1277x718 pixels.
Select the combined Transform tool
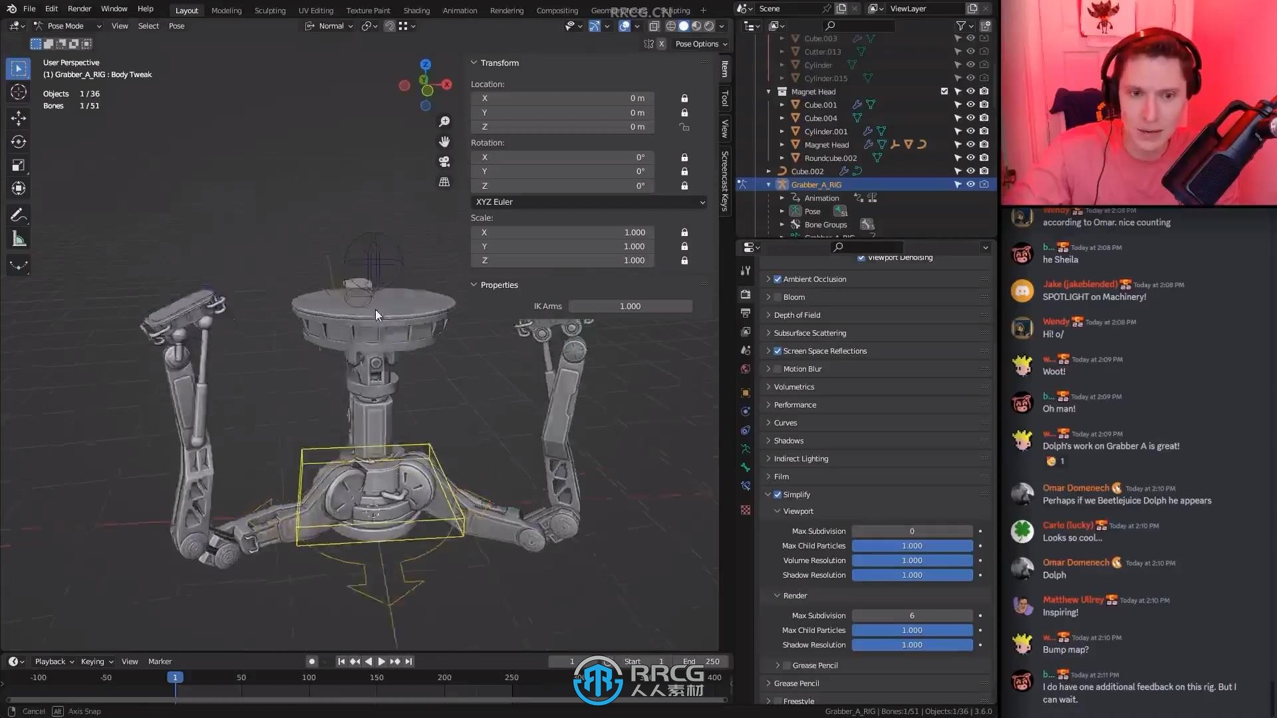[19, 188]
